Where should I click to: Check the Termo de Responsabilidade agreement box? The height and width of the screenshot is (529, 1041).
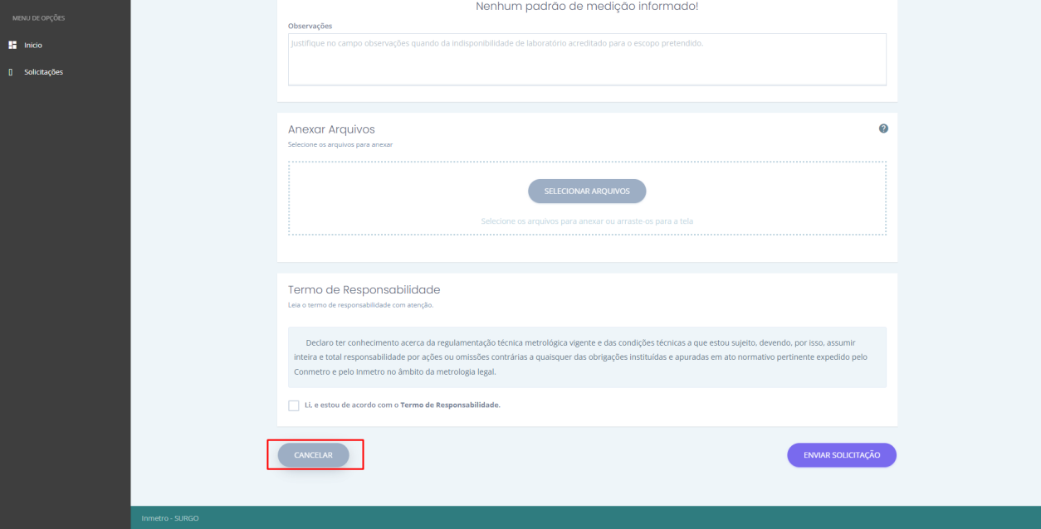[x=294, y=405]
